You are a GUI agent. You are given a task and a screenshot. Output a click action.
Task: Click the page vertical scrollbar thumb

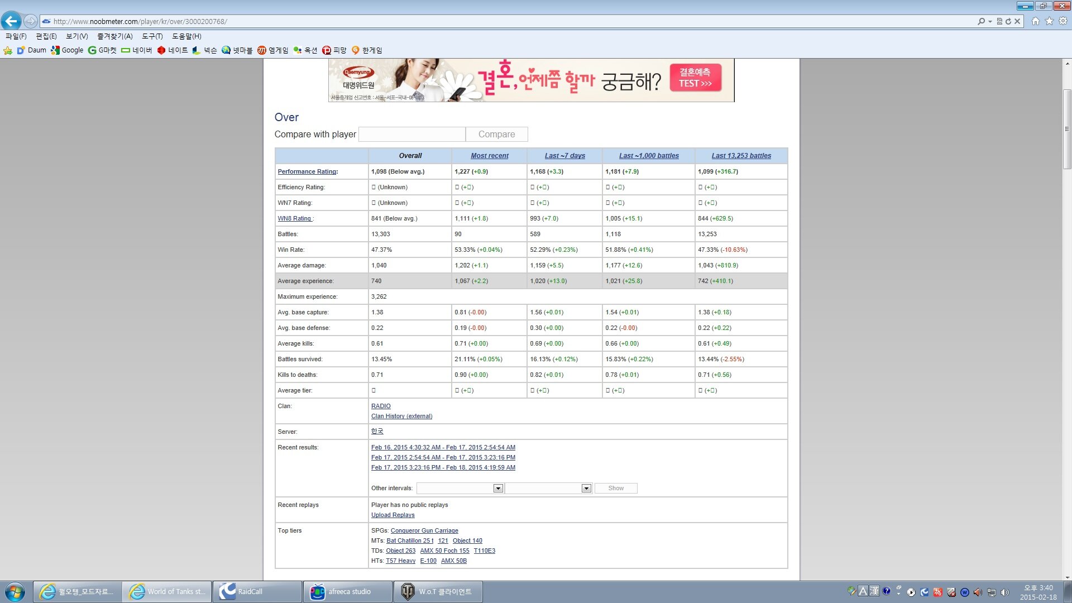coord(1067,128)
